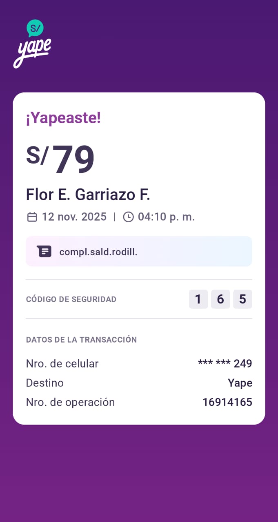Screen dimensions: 278x522
Task: Click the masked phone number ending 249
Action: pyautogui.click(x=225, y=363)
